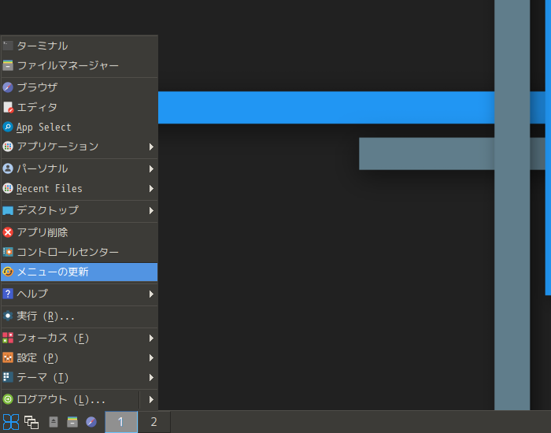Switch to workspace 2
Viewport: 551px width, 433px height.
click(x=154, y=422)
